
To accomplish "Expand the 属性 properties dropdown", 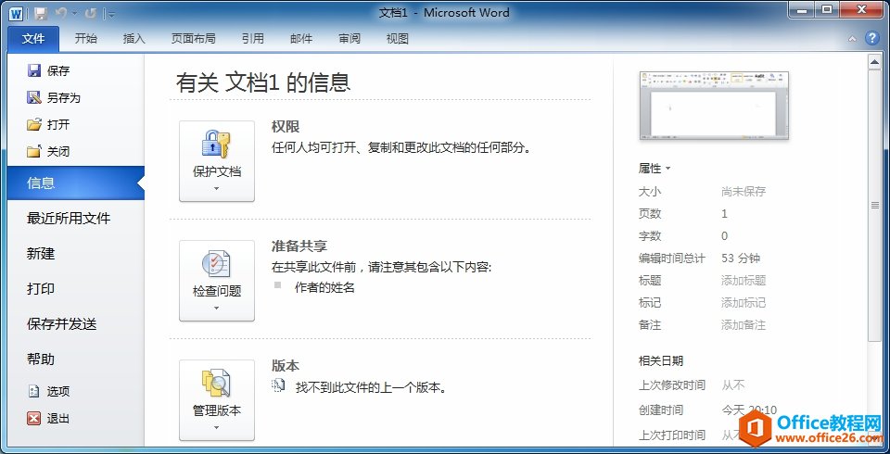I will click(655, 169).
